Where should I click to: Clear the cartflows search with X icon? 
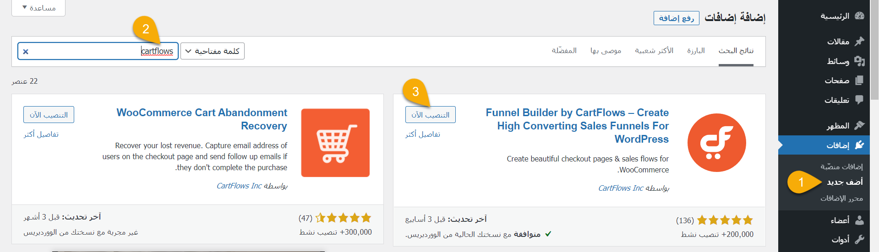pyautogui.click(x=26, y=52)
